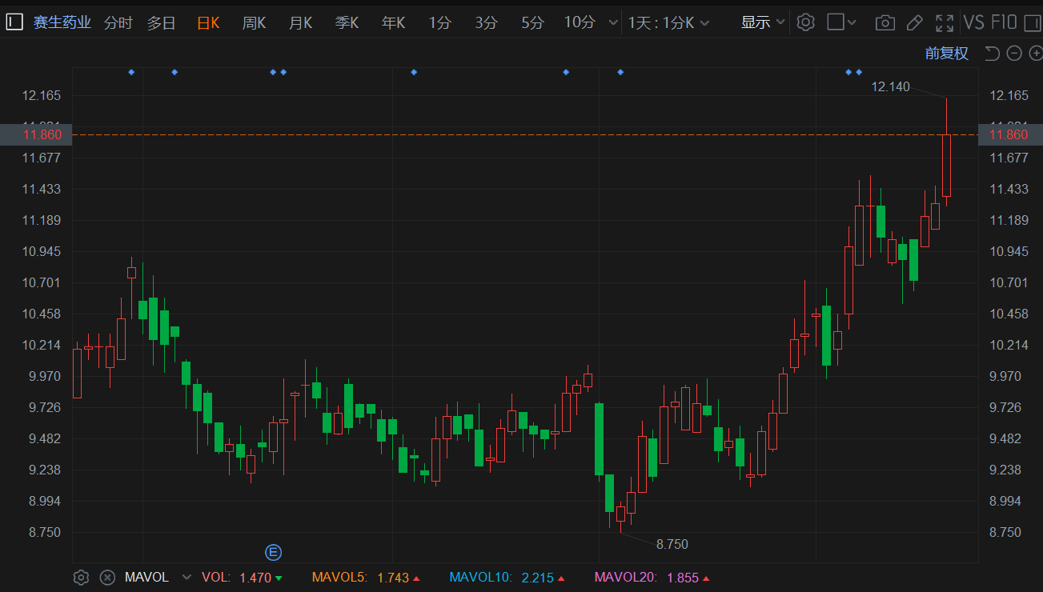
Task: Toggle the left sidebar panel icon
Action: coord(14,22)
